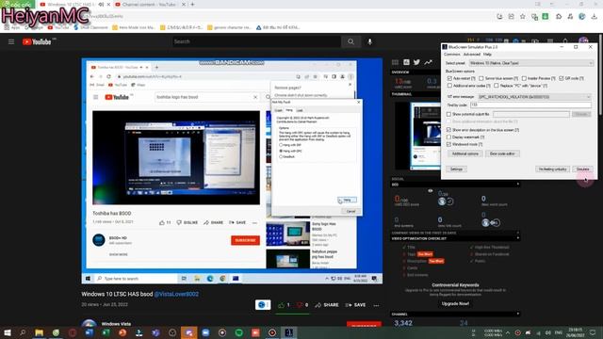
Task: Open Help menu in BlueScreen Simulator
Action: coord(487,55)
